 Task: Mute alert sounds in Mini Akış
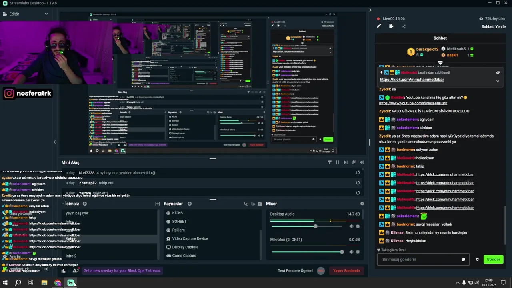pyautogui.click(x=354, y=162)
